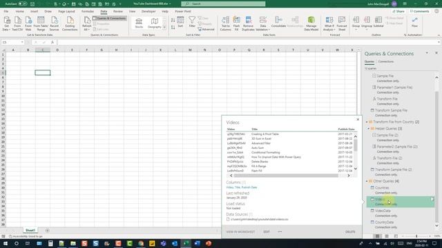This screenshot has height=248, width=442.
Task: Click the Flow automation icon
Action: pyautogui.click(x=414, y=22)
